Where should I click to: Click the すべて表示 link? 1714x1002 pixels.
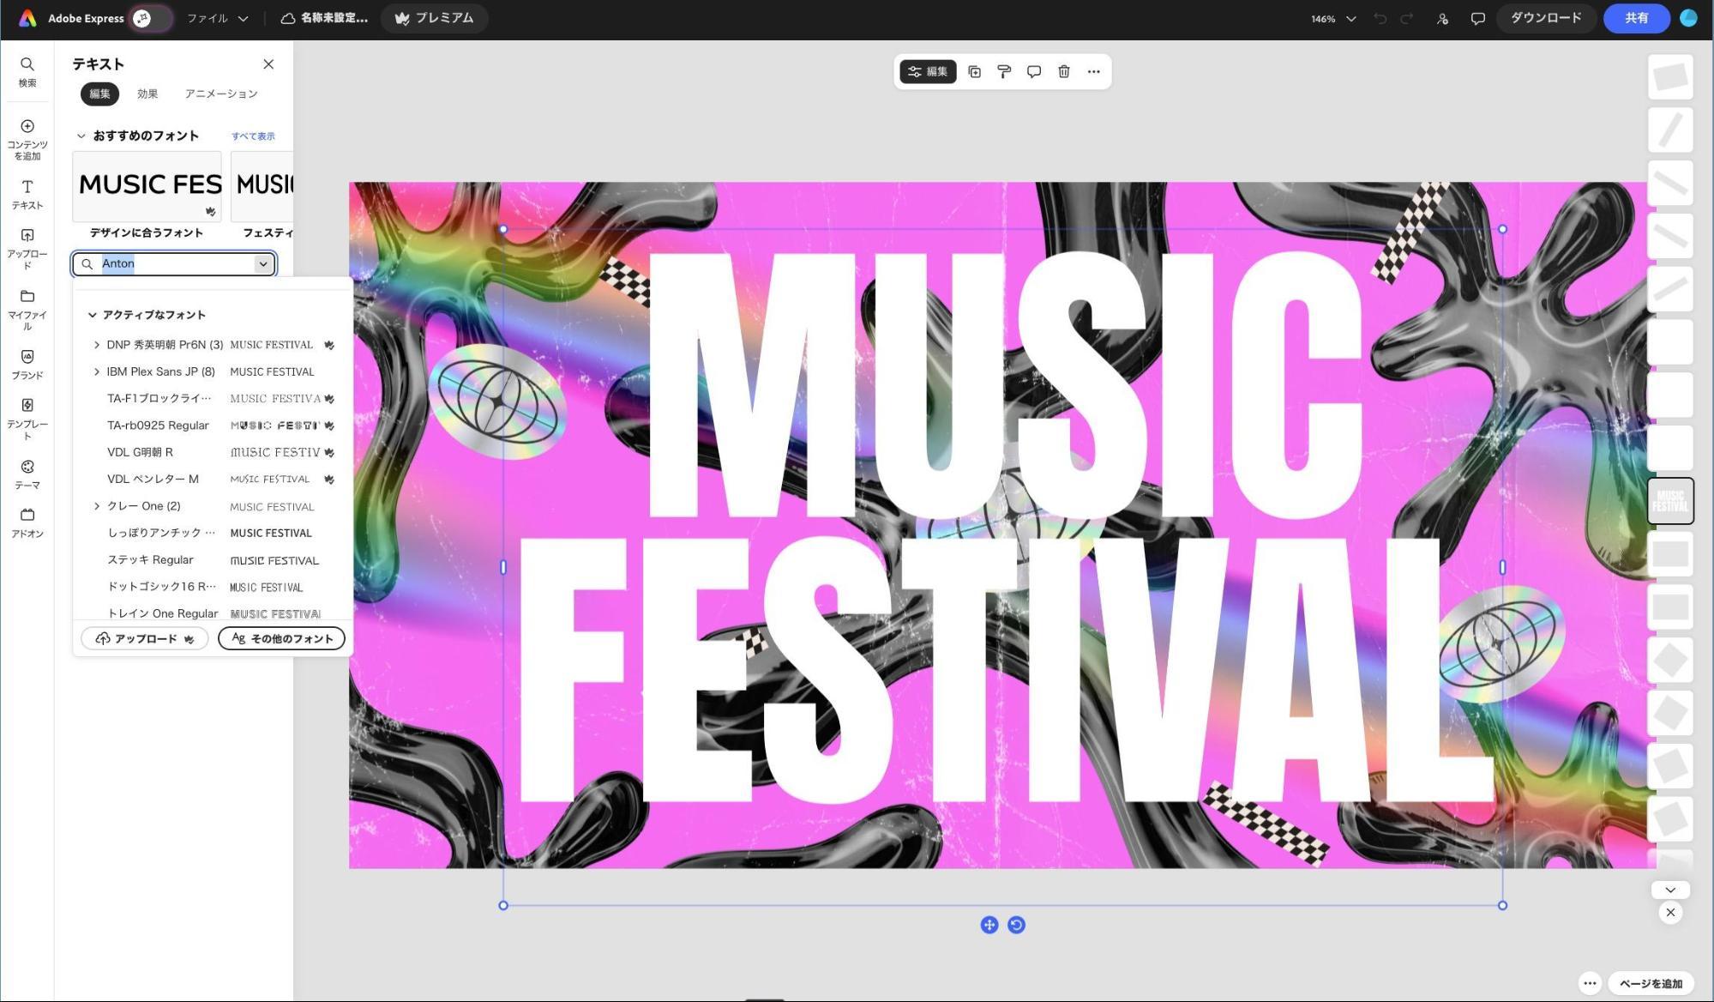[x=253, y=136]
